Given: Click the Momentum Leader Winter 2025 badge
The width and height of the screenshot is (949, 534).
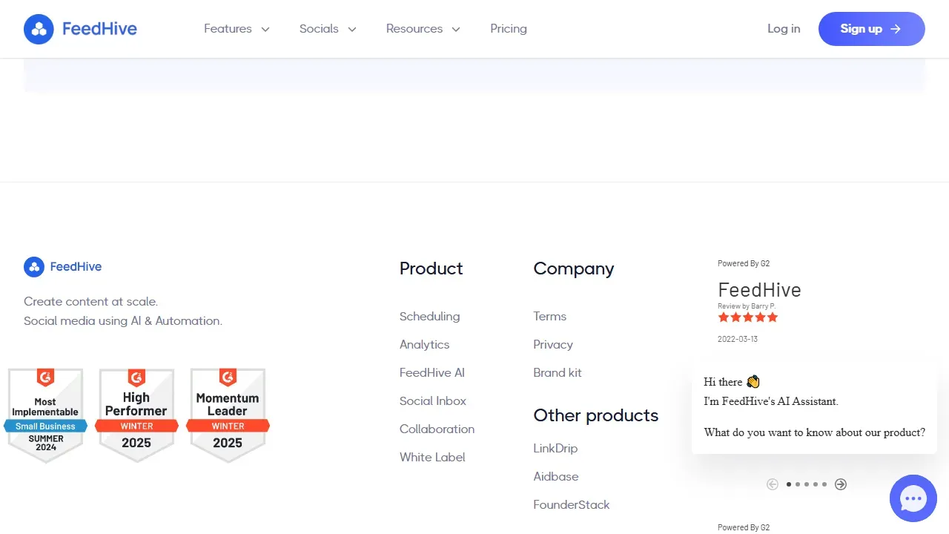Looking at the screenshot, I should 228,415.
